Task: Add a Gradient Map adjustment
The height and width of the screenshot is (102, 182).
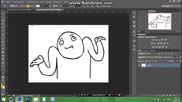Action: tap(166, 47)
